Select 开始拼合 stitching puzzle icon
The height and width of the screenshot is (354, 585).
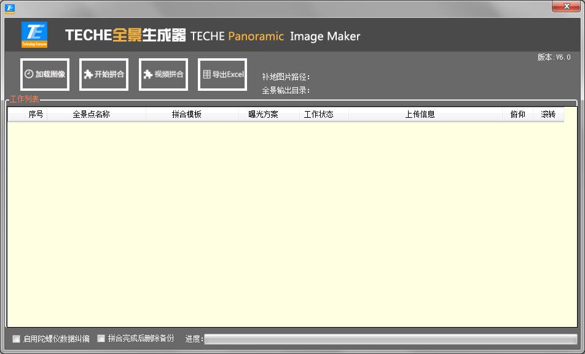coord(87,74)
